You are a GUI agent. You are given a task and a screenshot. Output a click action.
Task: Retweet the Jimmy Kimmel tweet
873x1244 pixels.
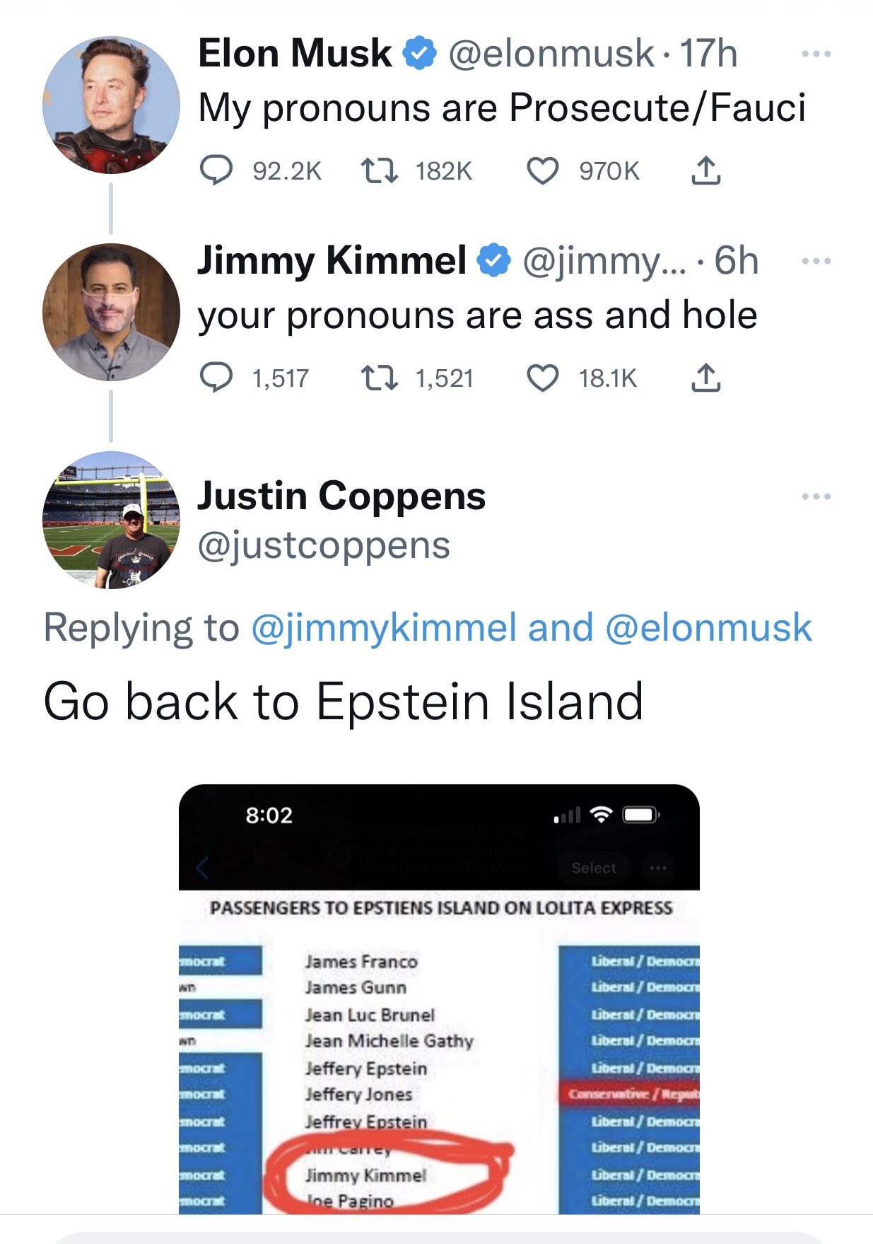[x=380, y=378]
